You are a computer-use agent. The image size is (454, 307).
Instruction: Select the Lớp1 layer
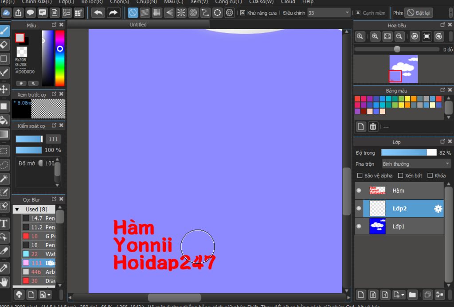click(399, 226)
